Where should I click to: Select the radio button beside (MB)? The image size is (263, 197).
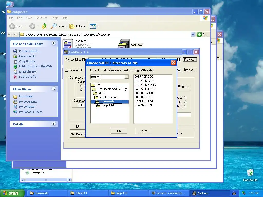185,106
